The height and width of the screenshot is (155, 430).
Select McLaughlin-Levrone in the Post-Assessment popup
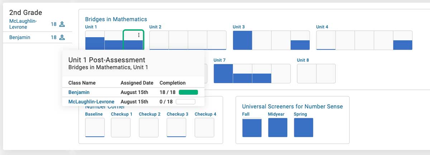(91, 102)
